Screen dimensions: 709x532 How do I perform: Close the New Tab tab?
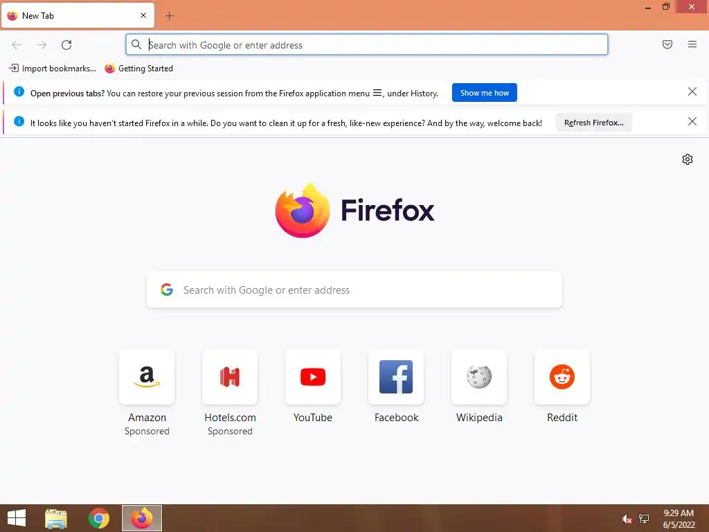click(143, 15)
